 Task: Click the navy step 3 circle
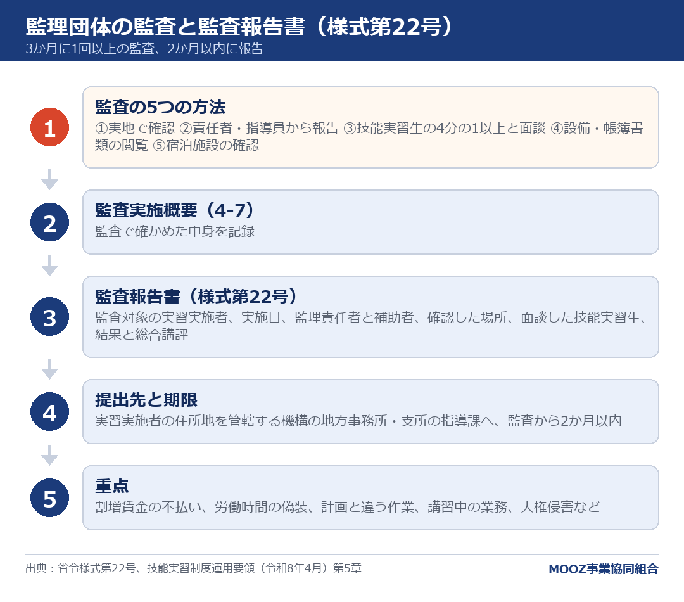tap(50, 317)
